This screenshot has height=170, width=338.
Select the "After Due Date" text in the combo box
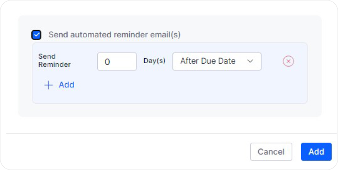pyautogui.click(x=208, y=61)
